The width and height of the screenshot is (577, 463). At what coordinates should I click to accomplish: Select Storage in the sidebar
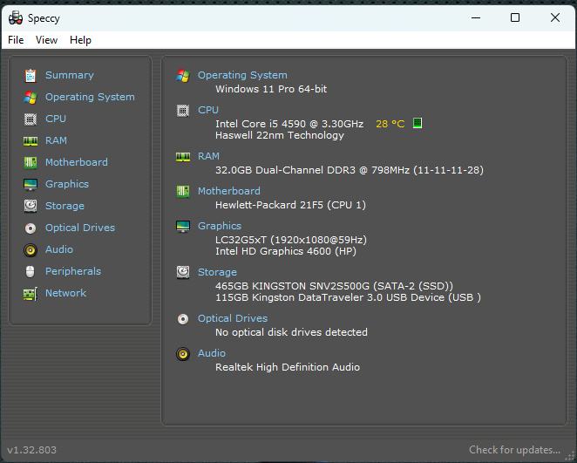point(64,206)
